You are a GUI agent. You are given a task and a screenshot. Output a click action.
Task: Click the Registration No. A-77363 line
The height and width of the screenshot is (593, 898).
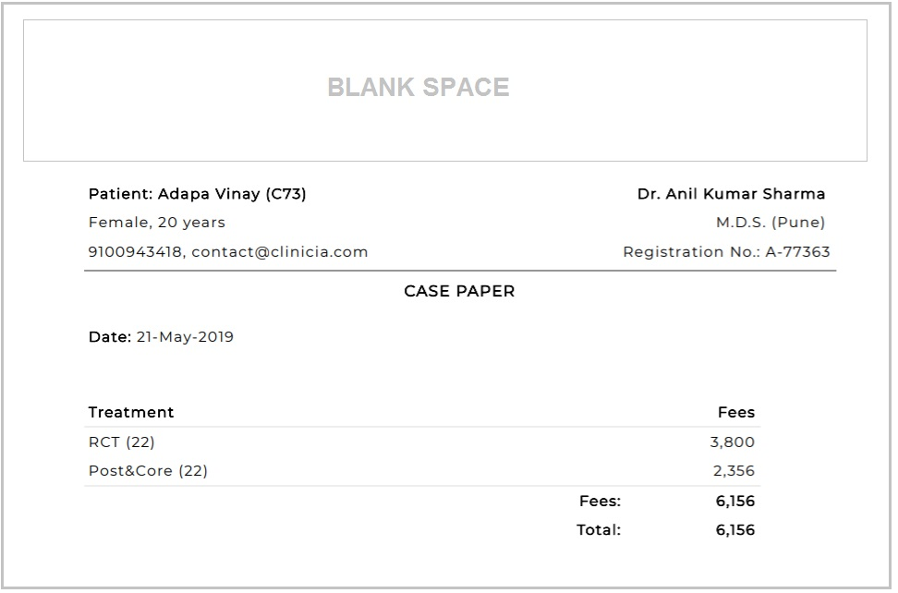pyautogui.click(x=726, y=252)
